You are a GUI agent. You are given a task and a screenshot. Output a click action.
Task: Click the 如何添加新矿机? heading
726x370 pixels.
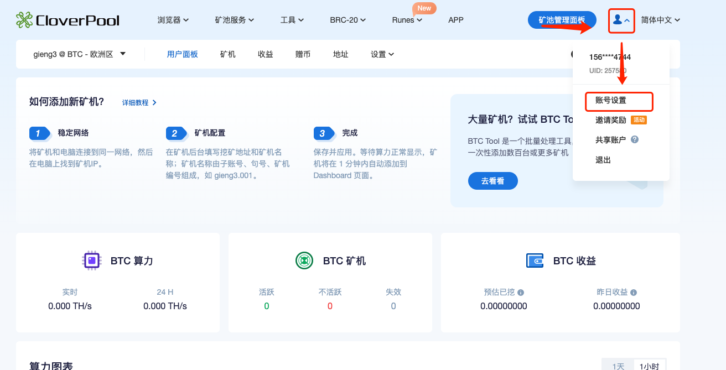[x=67, y=102]
